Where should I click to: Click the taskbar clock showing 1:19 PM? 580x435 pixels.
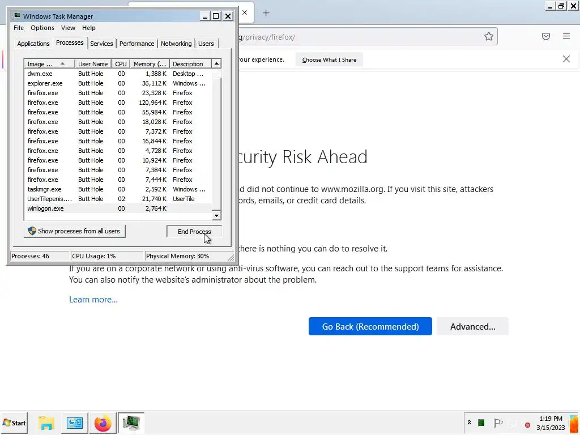551,423
